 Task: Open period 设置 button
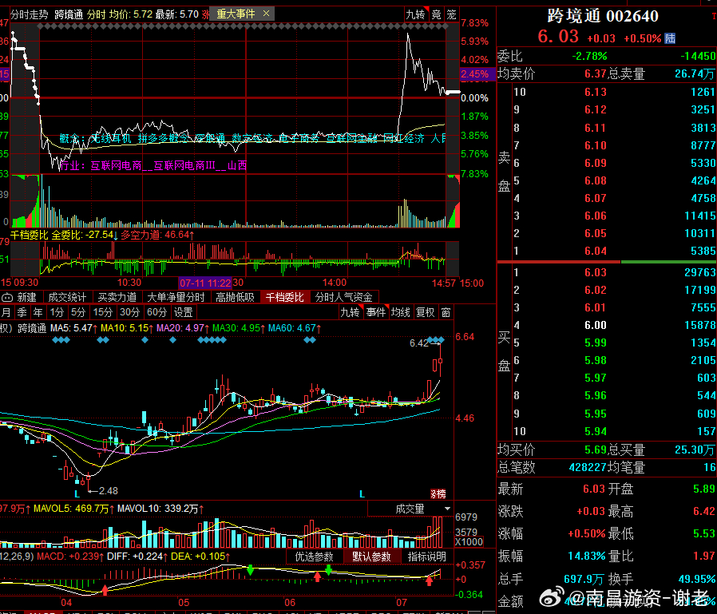184,312
